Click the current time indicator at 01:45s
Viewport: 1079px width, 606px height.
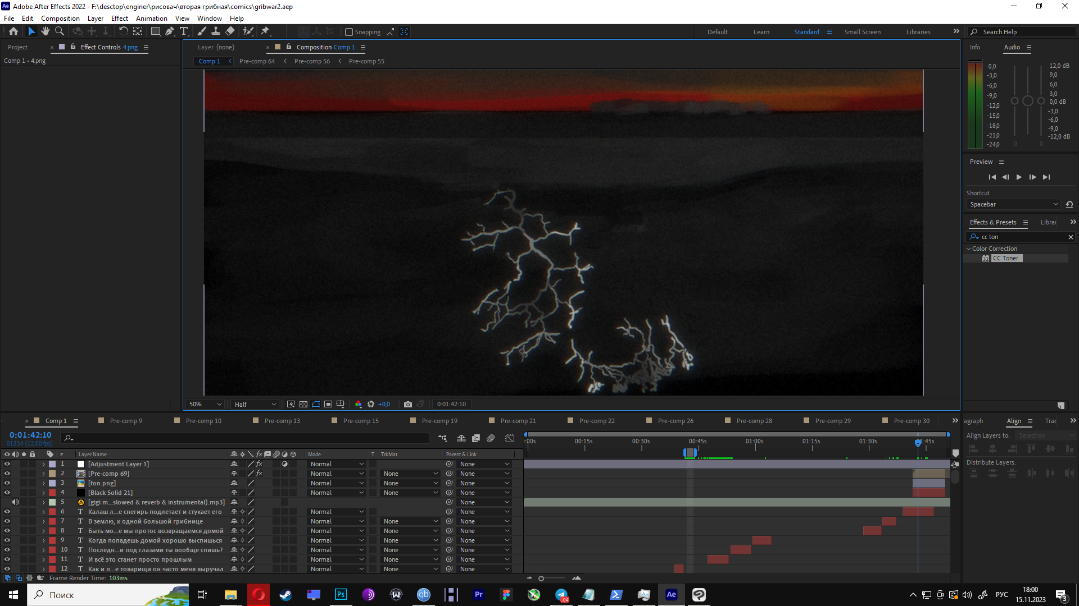click(918, 442)
